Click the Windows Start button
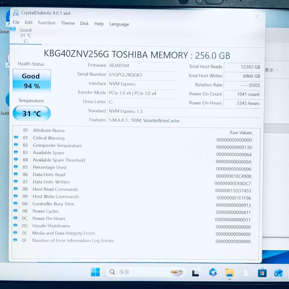289x289 pixels. click(x=95, y=272)
